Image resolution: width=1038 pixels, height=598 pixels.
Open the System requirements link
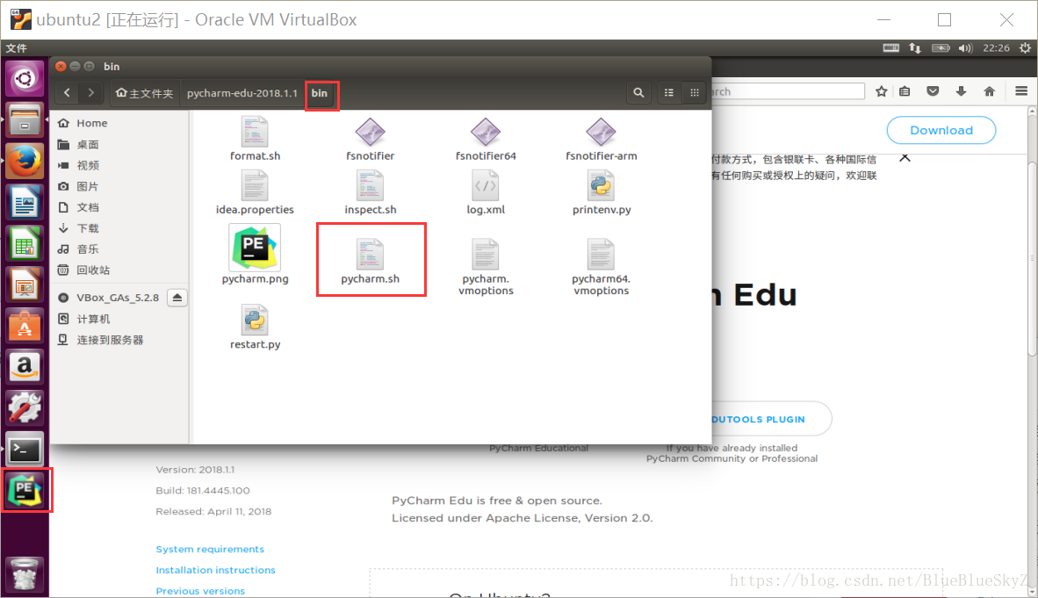tap(210, 549)
